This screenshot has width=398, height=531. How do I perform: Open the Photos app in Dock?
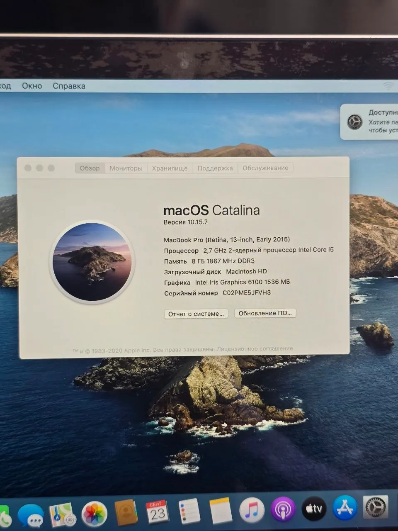click(94, 514)
